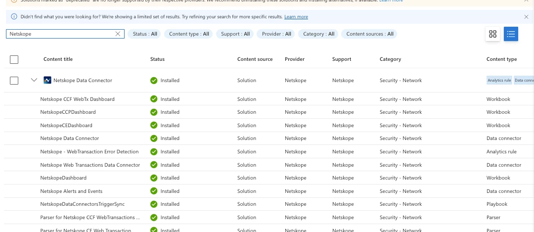This screenshot has width=534, height=232.
Task: Click installed checkmark for NetskopeDataConnectorsTriggerSync
Action: click(154, 204)
